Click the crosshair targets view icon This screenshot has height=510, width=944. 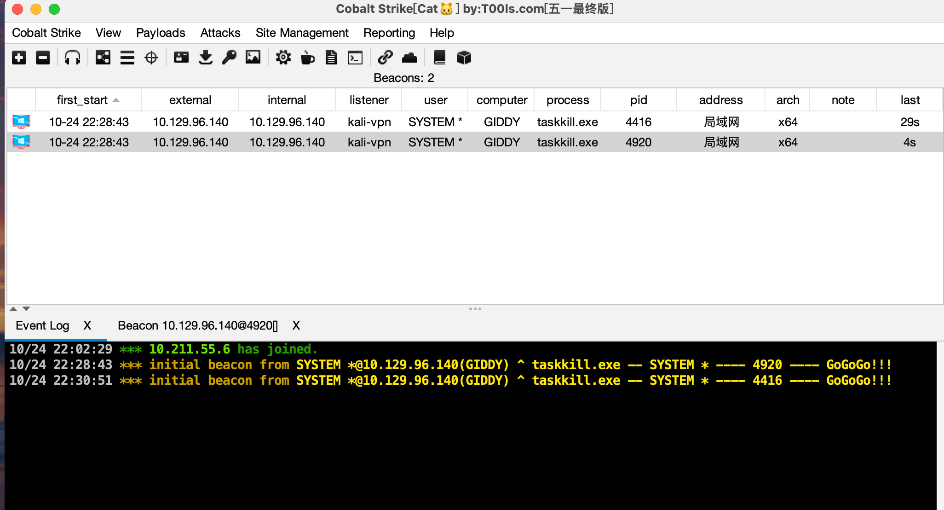151,58
